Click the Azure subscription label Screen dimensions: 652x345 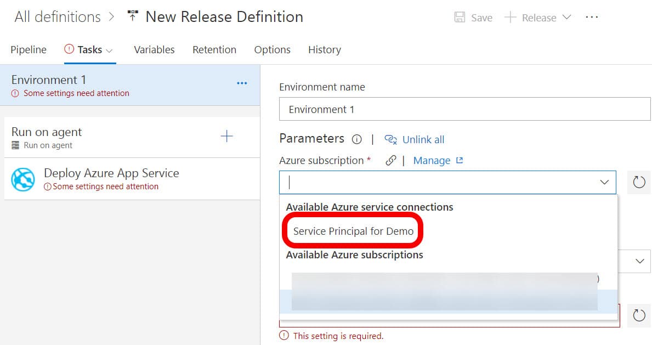point(321,161)
